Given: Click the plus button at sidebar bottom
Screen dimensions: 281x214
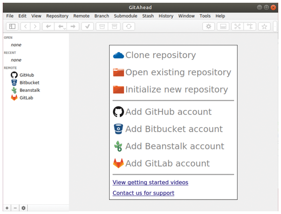Looking at the screenshot, I should pyautogui.click(x=7, y=208).
